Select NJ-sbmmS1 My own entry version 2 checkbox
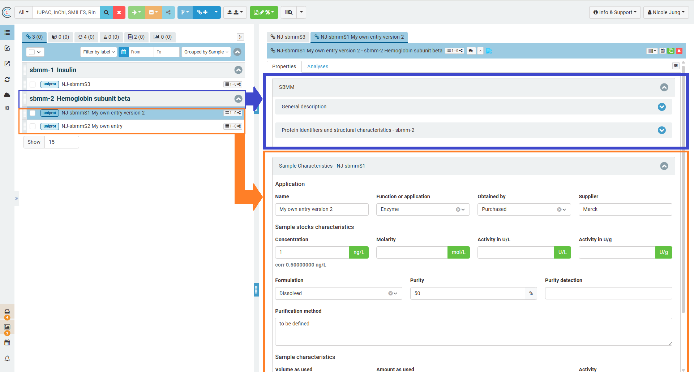The image size is (694, 372). (33, 113)
